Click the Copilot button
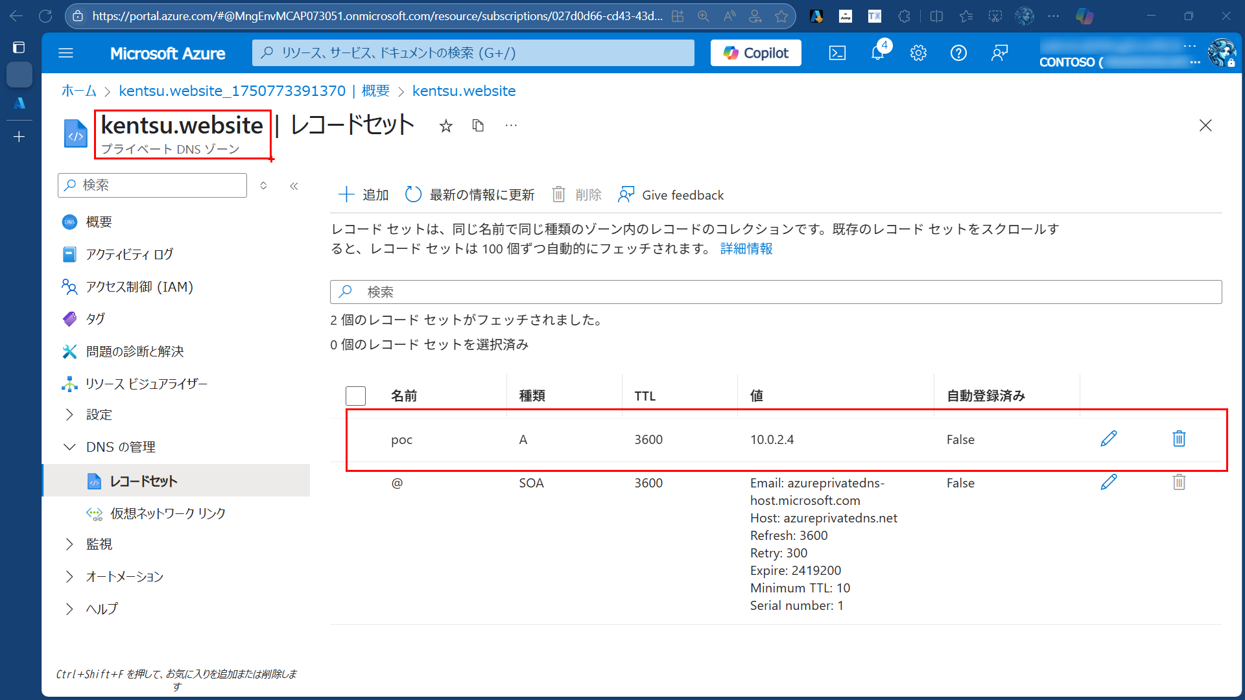The image size is (1245, 700). (756, 53)
